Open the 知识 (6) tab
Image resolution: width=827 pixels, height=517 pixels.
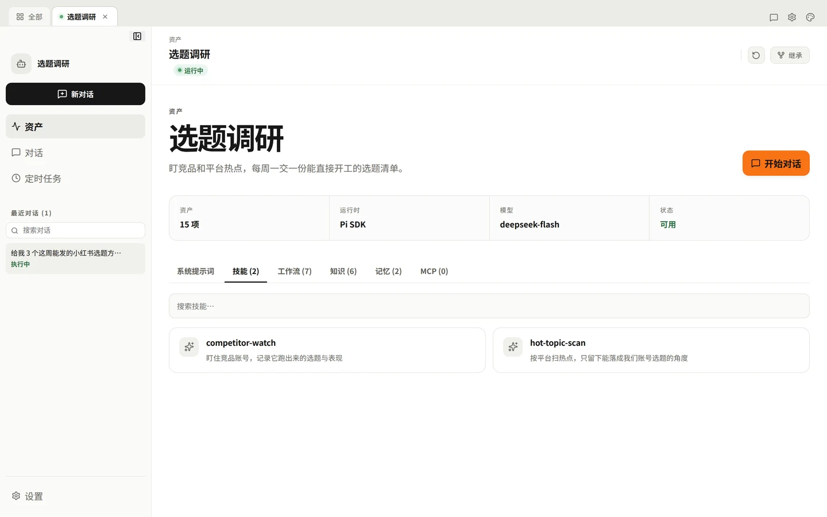coord(343,271)
